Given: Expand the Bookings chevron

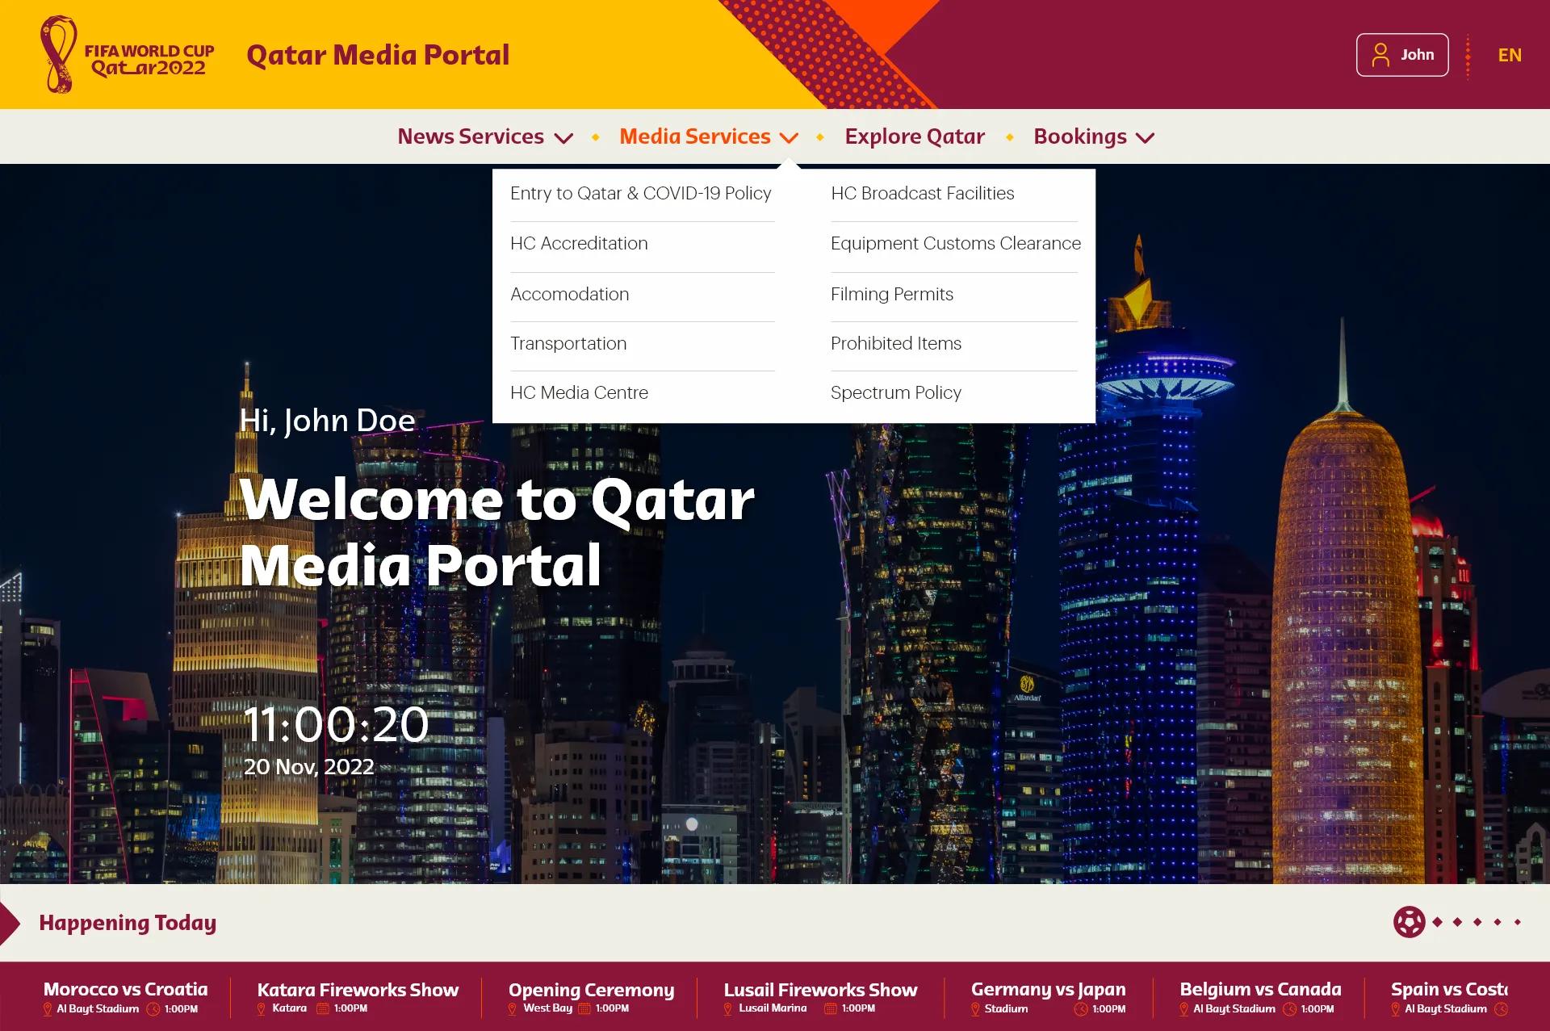Looking at the screenshot, I should [1145, 138].
